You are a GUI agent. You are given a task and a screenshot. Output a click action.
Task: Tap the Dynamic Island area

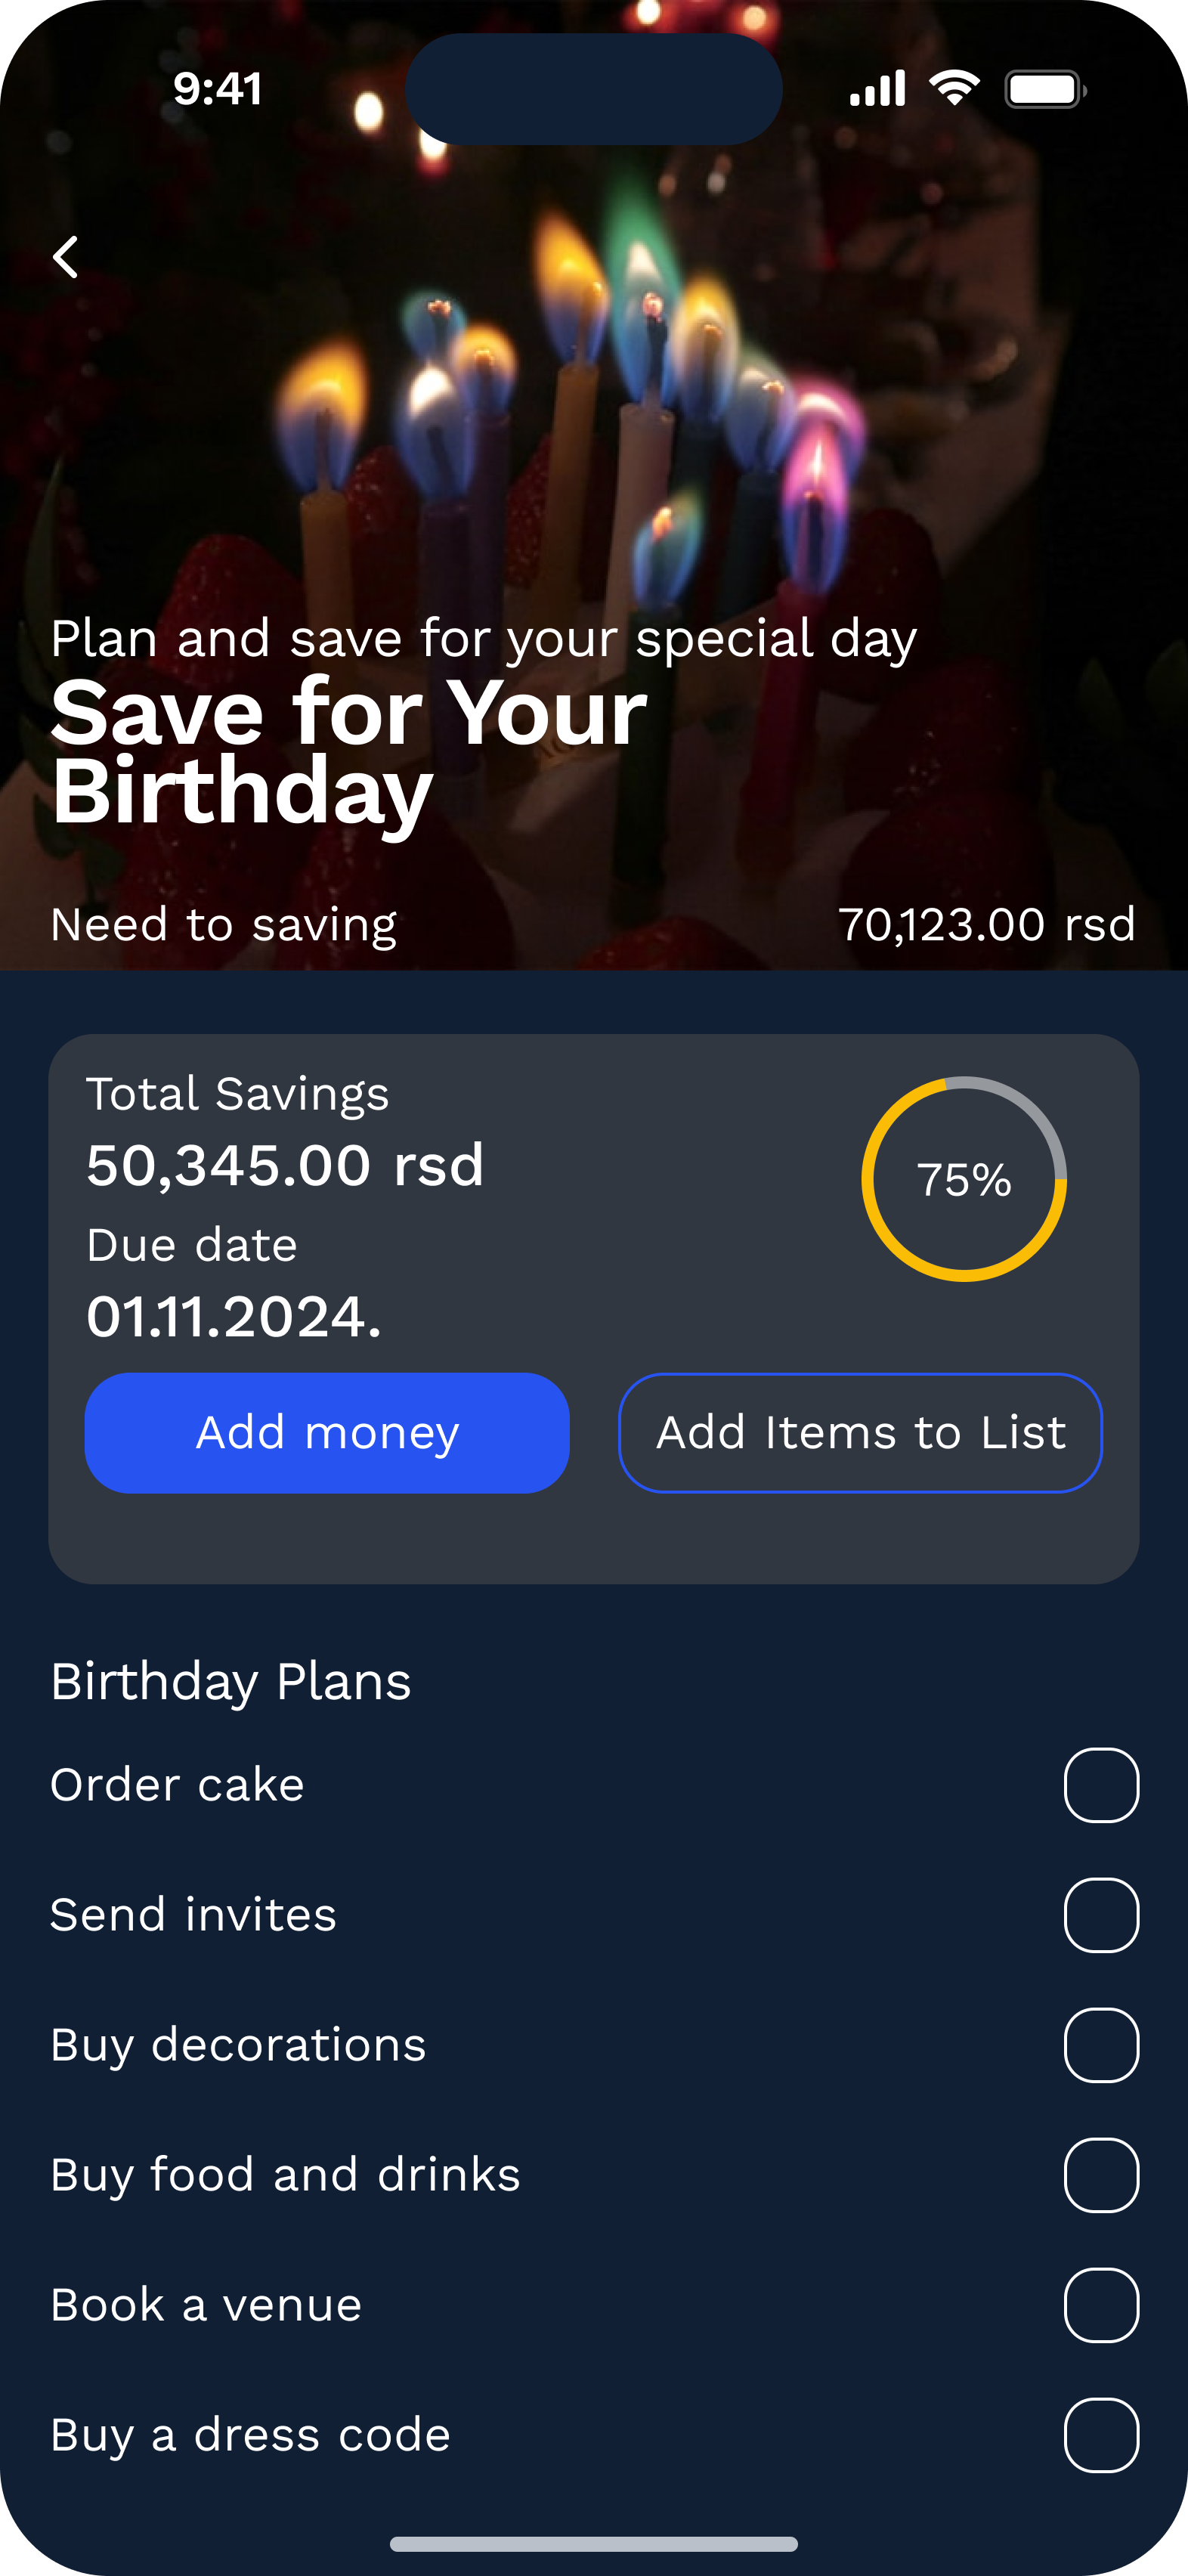594,88
